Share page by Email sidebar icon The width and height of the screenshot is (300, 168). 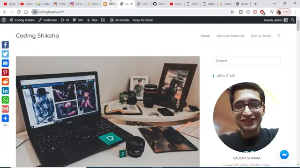coord(5,63)
